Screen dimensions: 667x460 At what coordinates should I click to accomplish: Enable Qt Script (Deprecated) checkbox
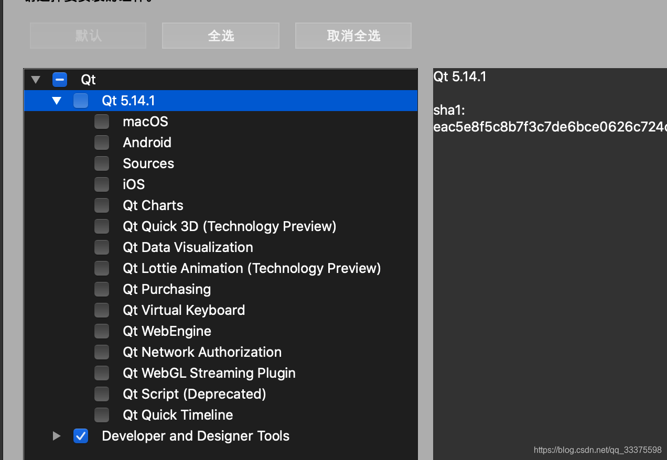point(102,394)
